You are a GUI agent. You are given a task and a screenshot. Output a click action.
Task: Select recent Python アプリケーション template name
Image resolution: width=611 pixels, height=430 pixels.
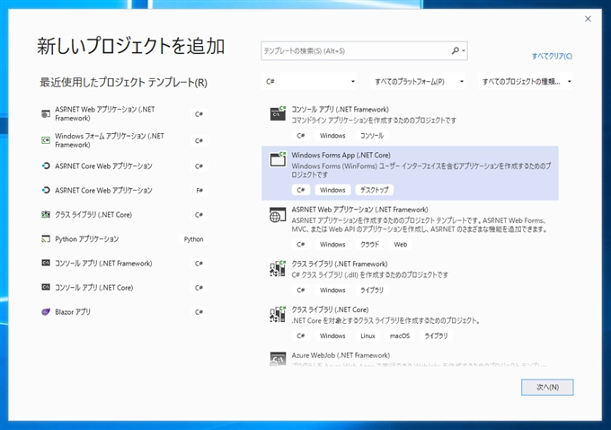(x=87, y=238)
